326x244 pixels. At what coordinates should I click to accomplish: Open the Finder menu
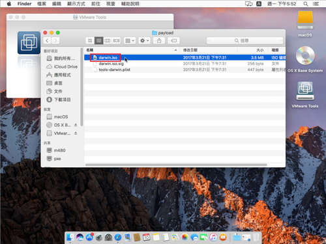[24, 4]
